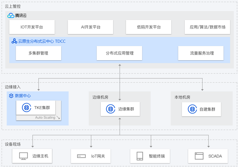
Task: Open the 分布式应用管理 box
Action: pyautogui.click(x=120, y=53)
